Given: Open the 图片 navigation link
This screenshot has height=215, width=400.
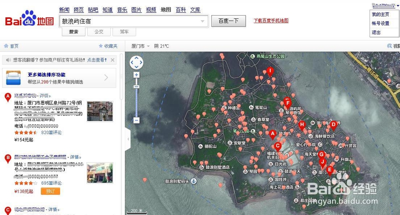Looking at the screenshot, I should (136, 10).
